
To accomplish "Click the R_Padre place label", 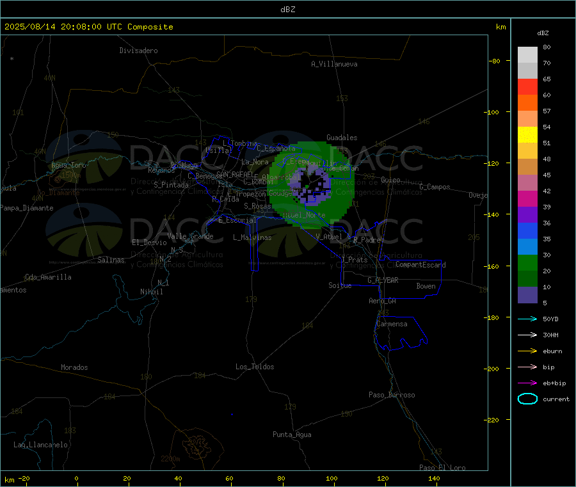I will (x=367, y=240).
